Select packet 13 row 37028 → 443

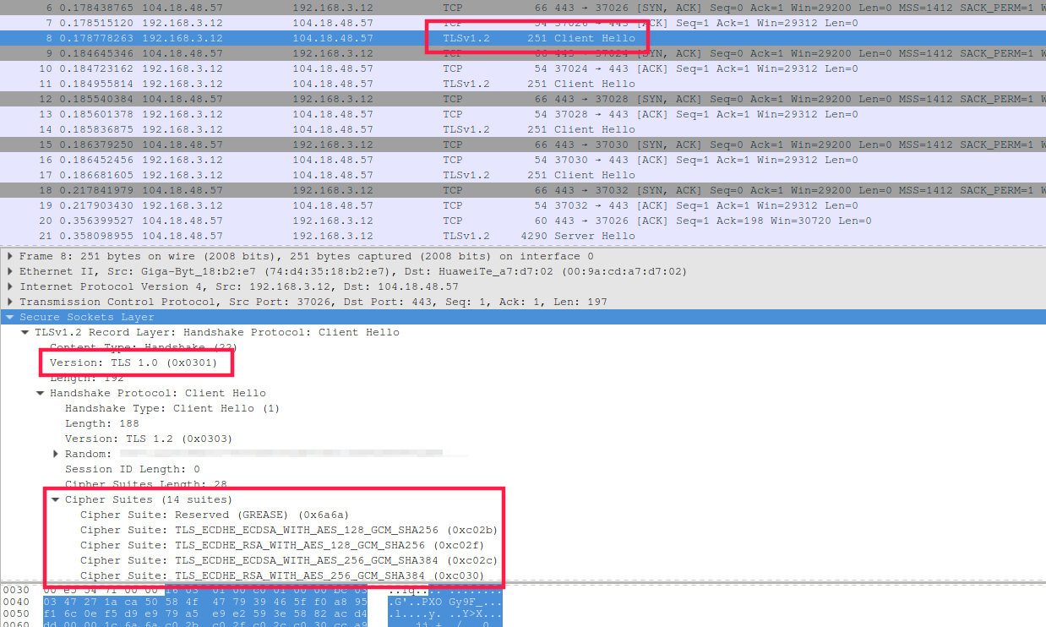point(523,114)
